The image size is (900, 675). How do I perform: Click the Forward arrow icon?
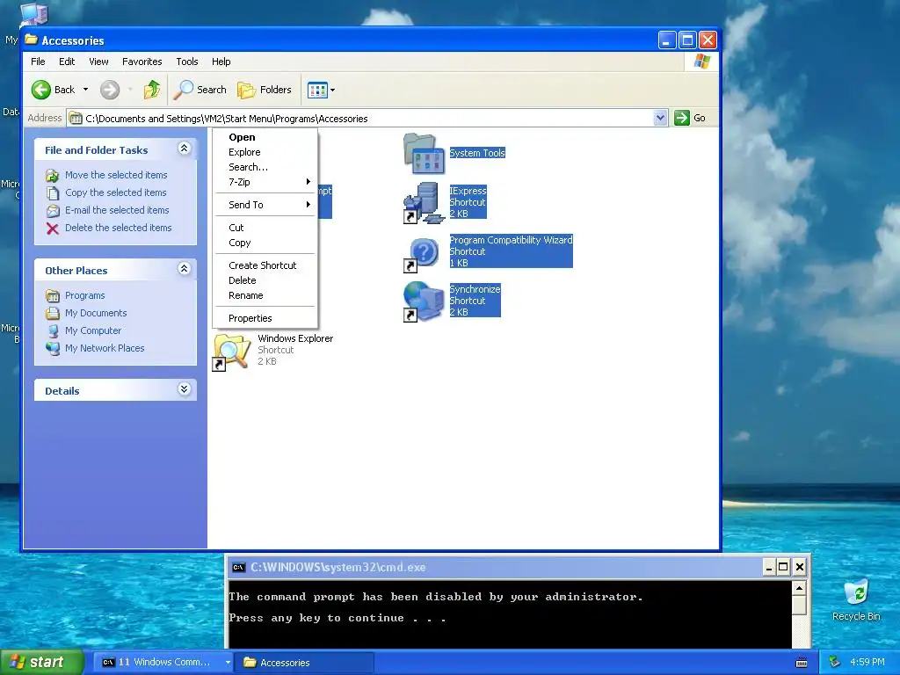point(110,90)
